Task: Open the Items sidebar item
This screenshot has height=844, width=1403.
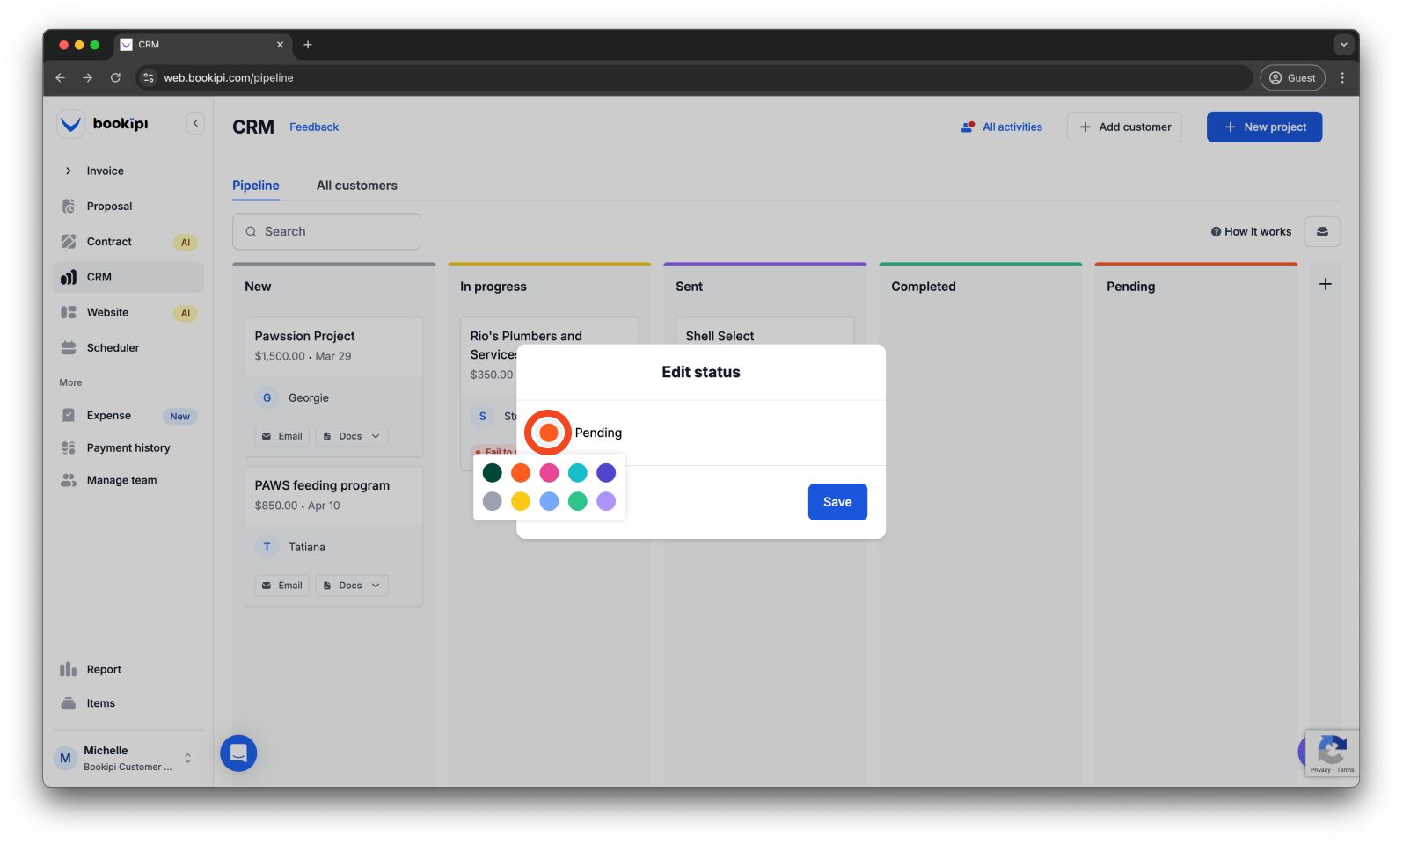Action: coord(128,703)
